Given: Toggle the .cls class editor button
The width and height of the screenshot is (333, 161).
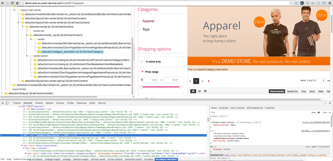Looking at the screenshot, I should 325,112.
